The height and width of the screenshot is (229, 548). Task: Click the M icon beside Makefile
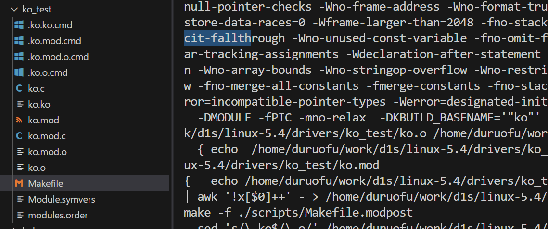coord(19,183)
